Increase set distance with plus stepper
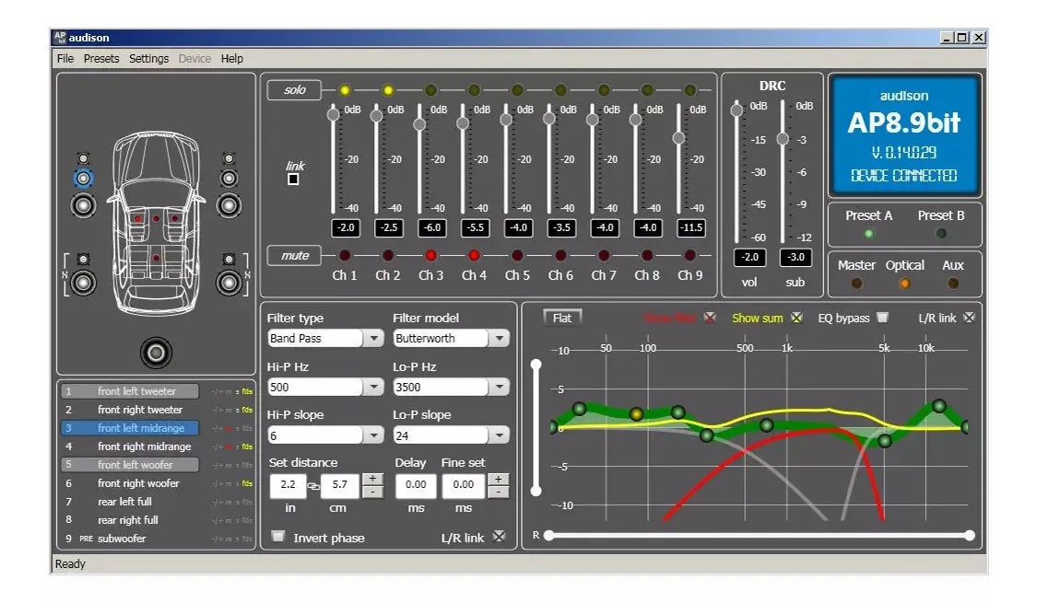This screenshot has height=603, width=1037. pyautogui.click(x=373, y=479)
